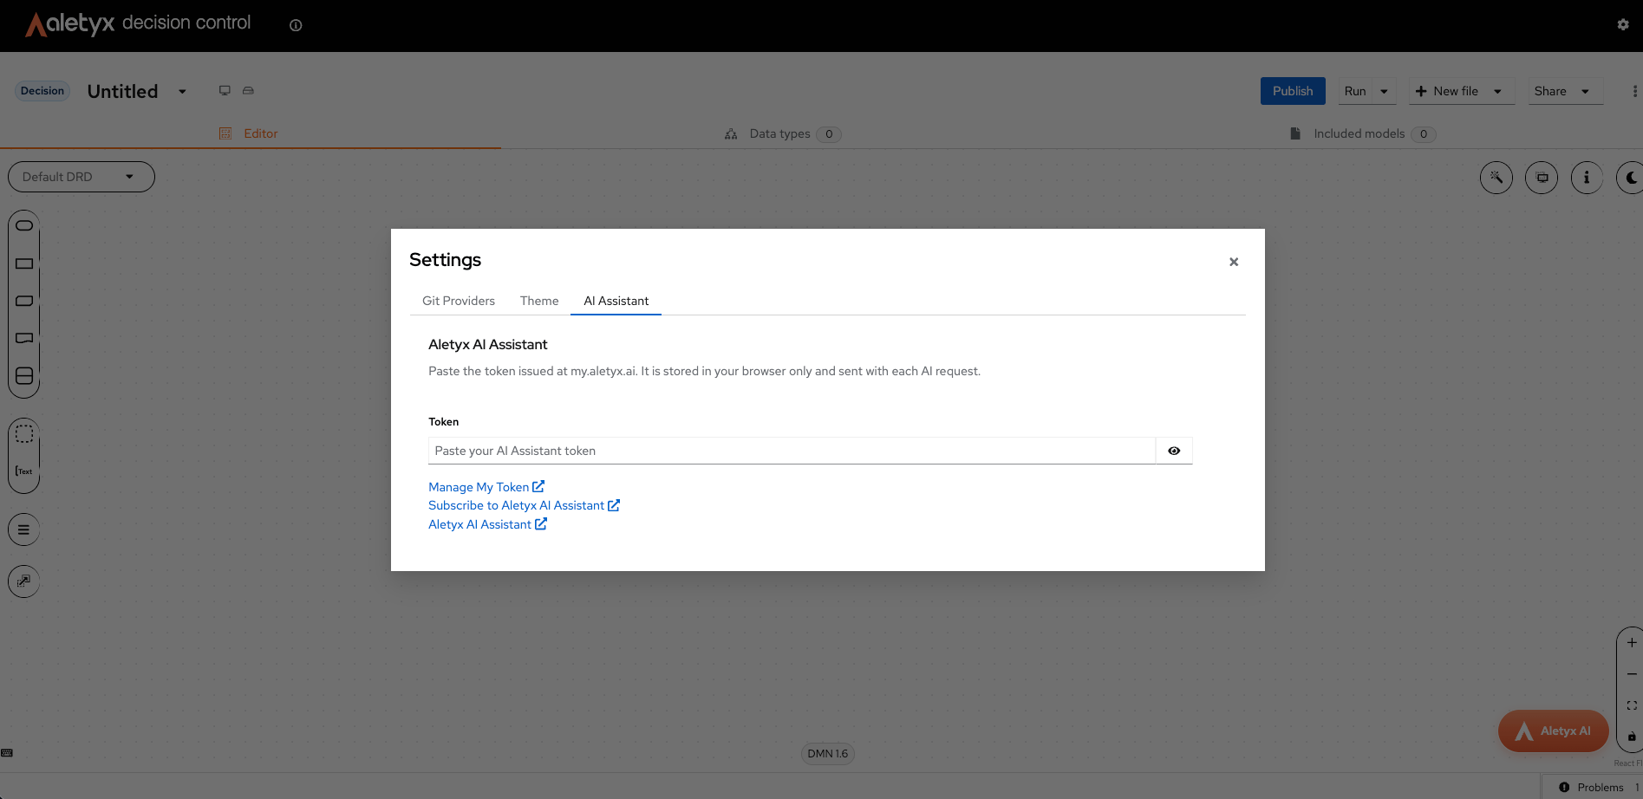Zoom in with the plus control

coord(1632,643)
